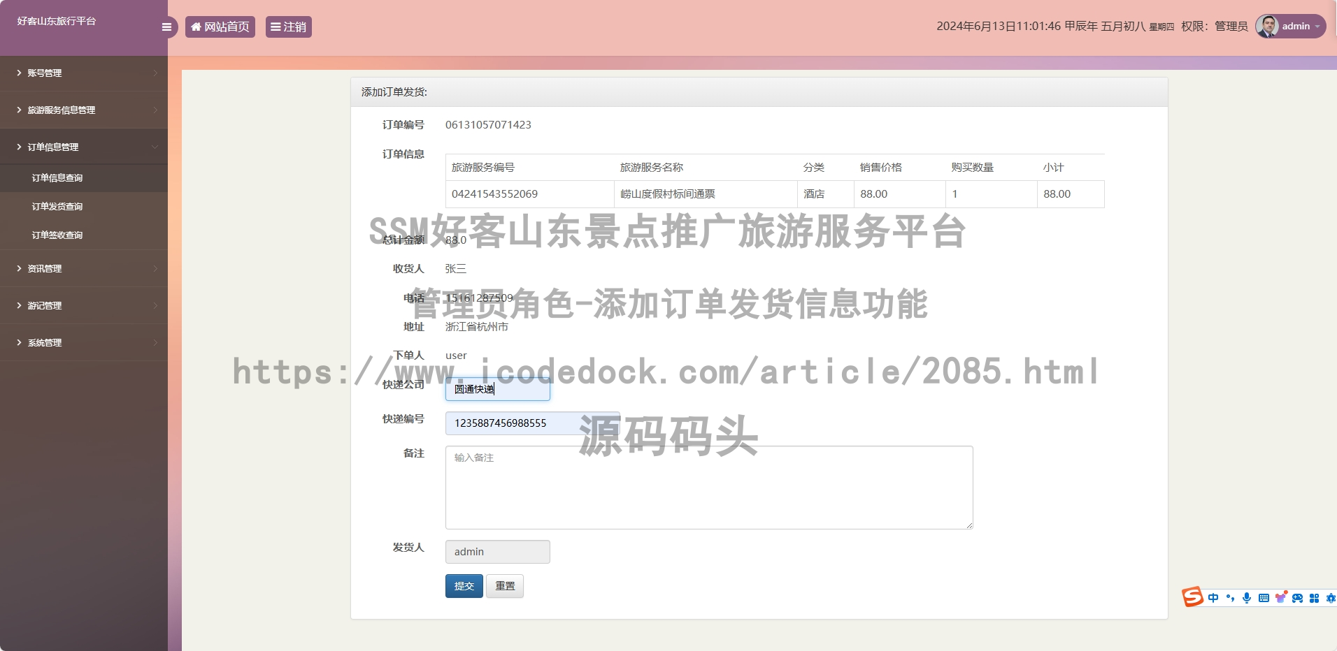Toggle punctuation mode icon in IME bar
This screenshot has height=651, width=1337.
[x=1230, y=598]
